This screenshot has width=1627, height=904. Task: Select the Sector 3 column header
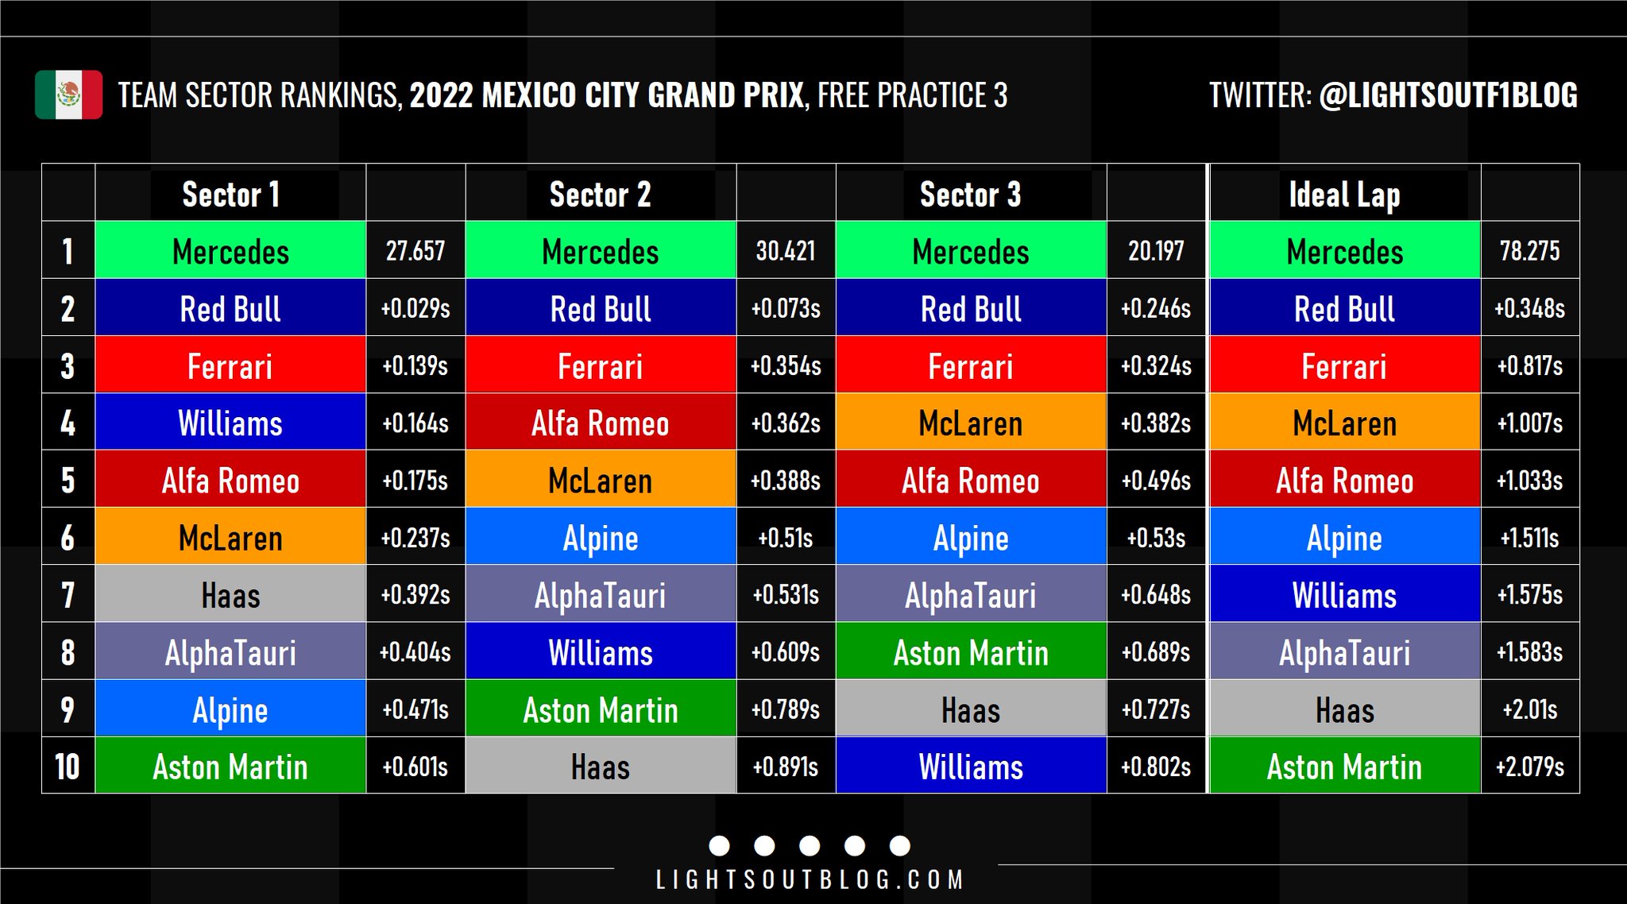(970, 195)
